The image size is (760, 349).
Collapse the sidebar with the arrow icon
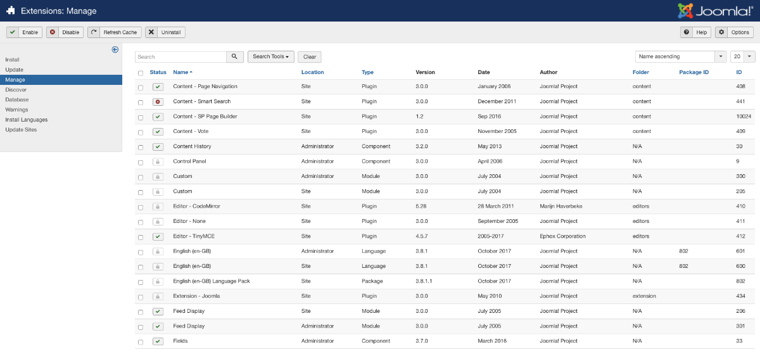[115, 49]
